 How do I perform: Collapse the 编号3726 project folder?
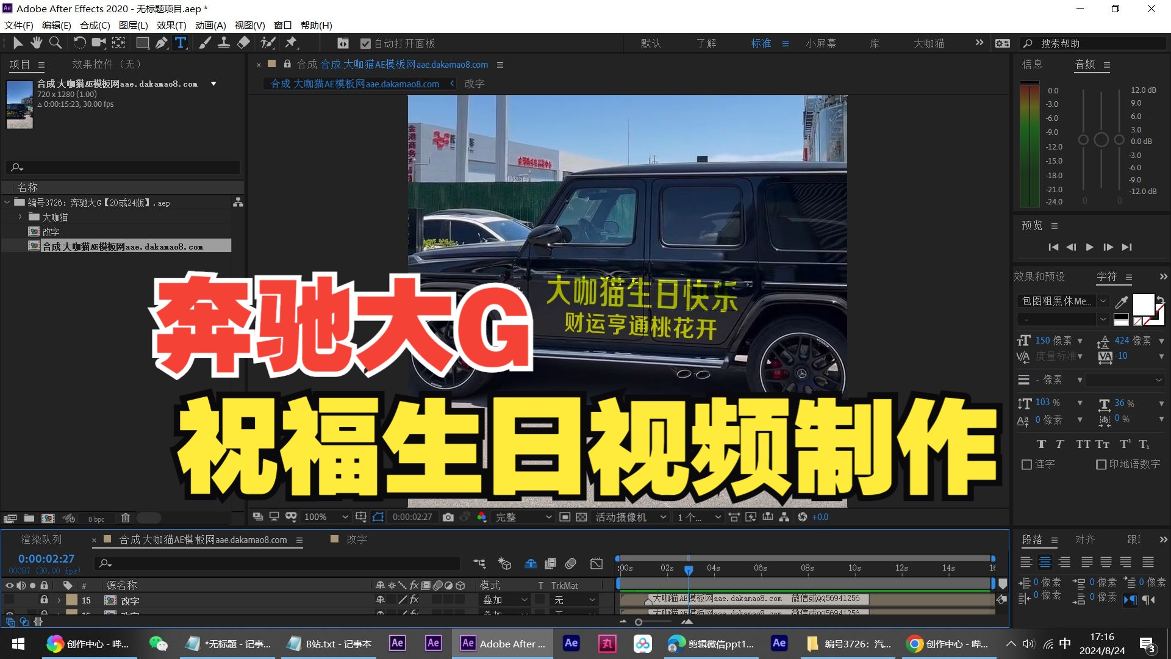click(x=7, y=202)
